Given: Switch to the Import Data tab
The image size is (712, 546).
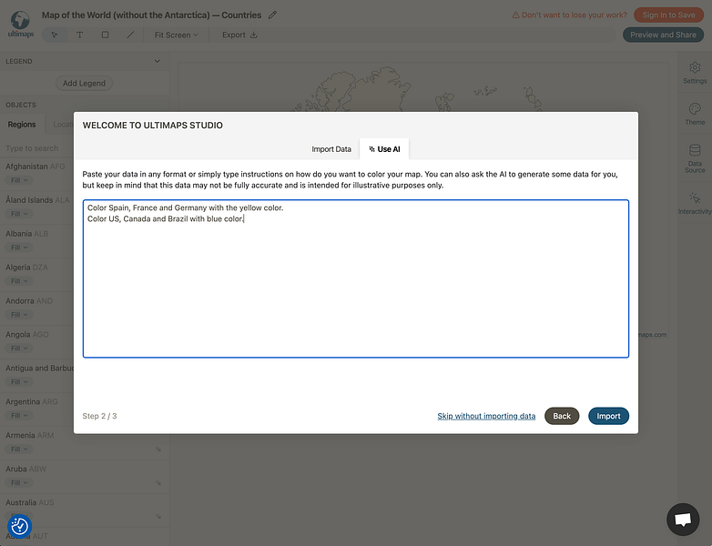Looking at the screenshot, I should [x=331, y=149].
